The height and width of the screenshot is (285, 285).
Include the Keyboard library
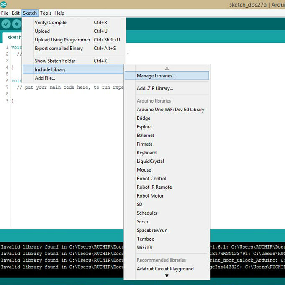pyautogui.click(x=167, y=153)
